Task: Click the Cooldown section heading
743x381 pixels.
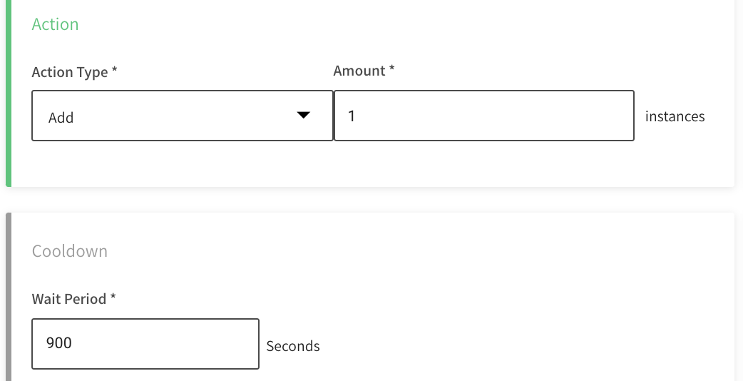Action: click(70, 251)
